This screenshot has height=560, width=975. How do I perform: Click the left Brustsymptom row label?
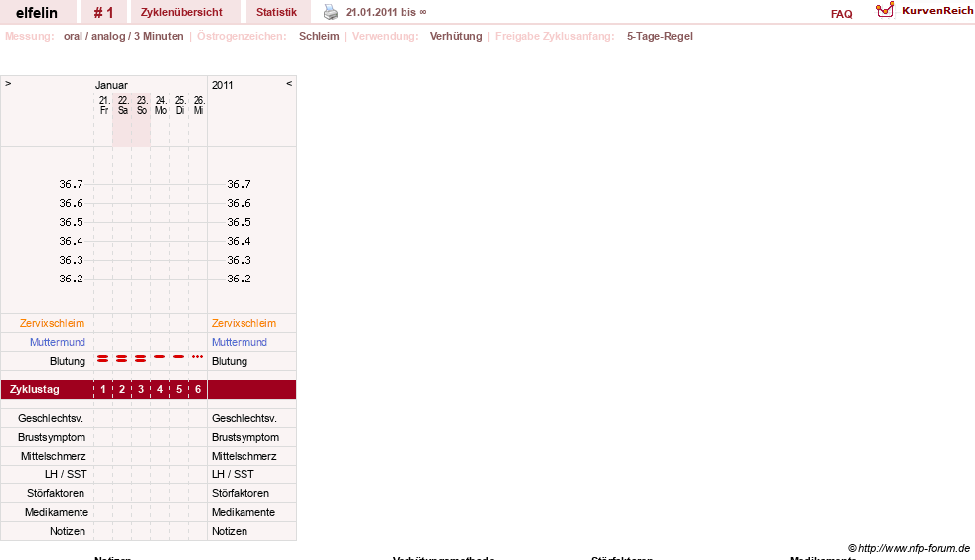point(52,437)
